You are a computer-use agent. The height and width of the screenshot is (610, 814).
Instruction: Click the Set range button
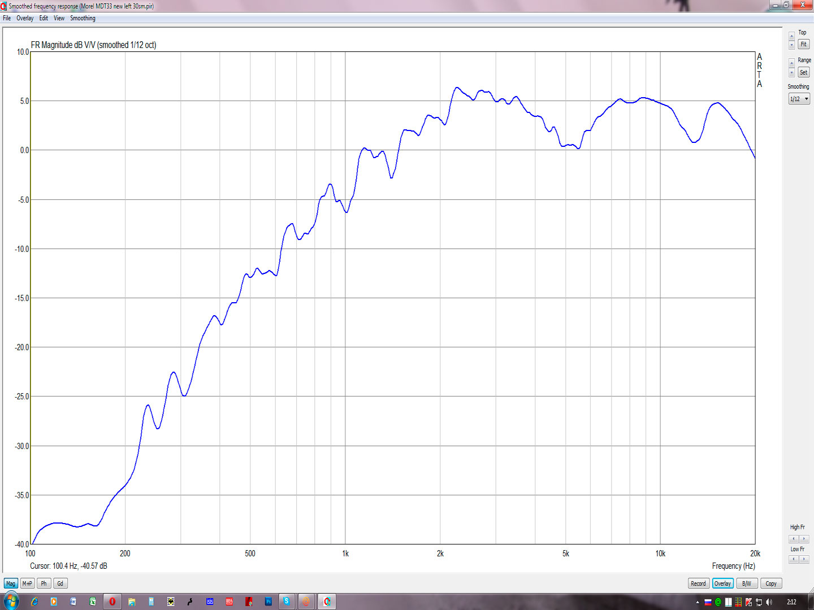(803, 72)
